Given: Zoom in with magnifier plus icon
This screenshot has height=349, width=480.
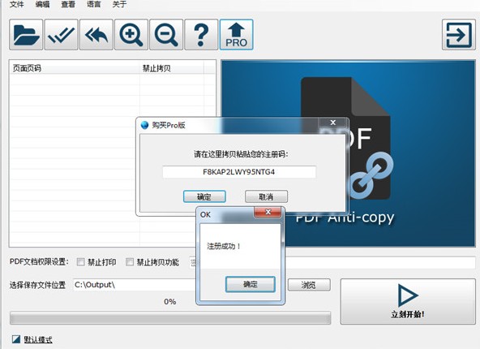Looking at the screenshot, I should pyautogui.click(x=131, y=35).
